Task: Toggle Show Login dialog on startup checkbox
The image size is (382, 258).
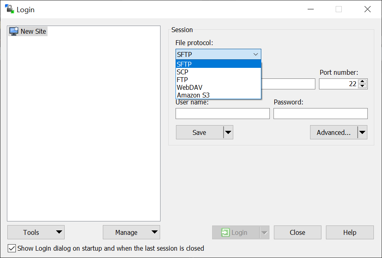Action: [x=12, y=249]
